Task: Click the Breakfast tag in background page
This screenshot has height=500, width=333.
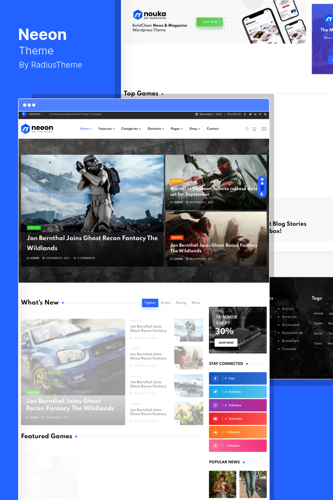Action: tap(290, 341)
